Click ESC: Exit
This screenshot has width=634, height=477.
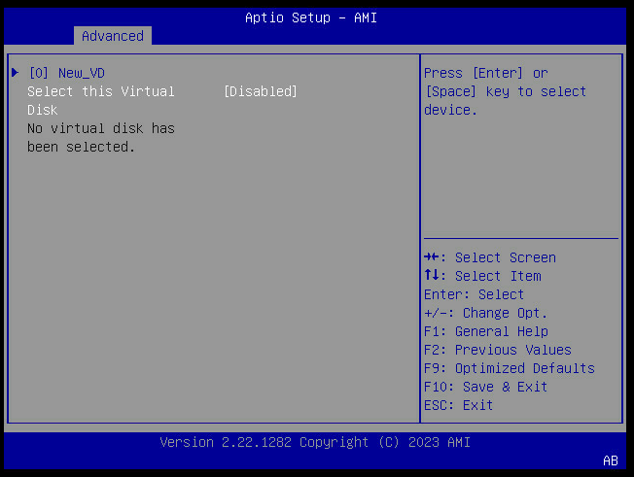pyautogui.click(x=459, y=405)
